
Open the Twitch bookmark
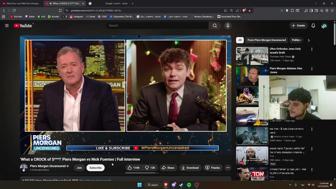(30, 17)
